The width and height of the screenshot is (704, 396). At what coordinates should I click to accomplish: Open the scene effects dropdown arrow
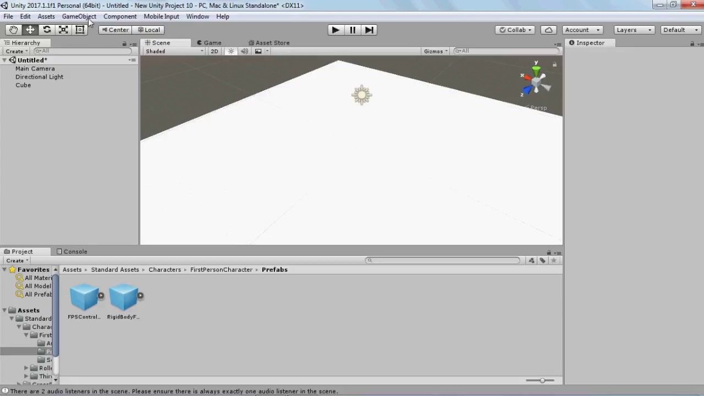tap(267, 51)
